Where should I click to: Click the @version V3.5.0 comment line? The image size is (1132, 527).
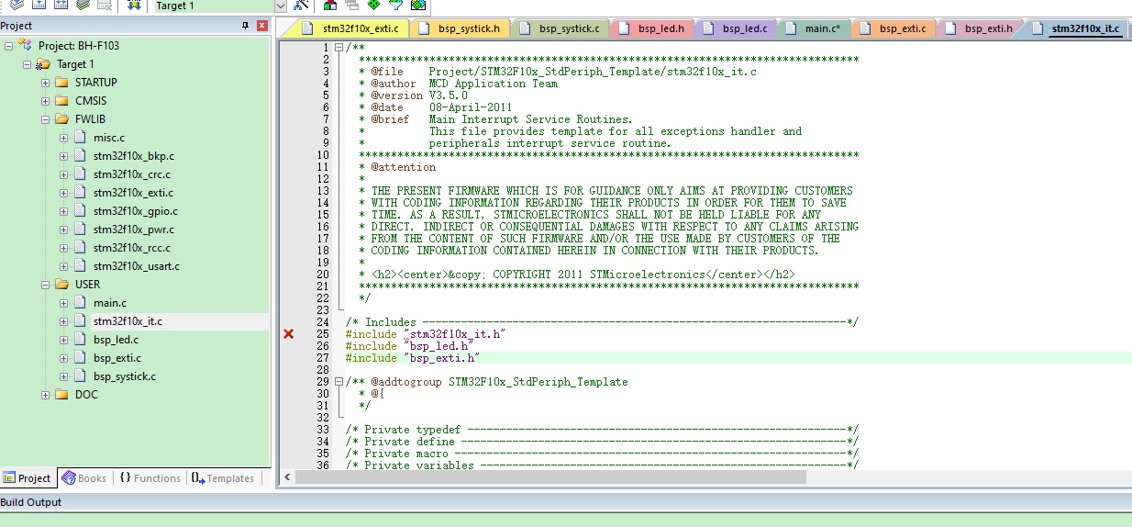[414, 95]
